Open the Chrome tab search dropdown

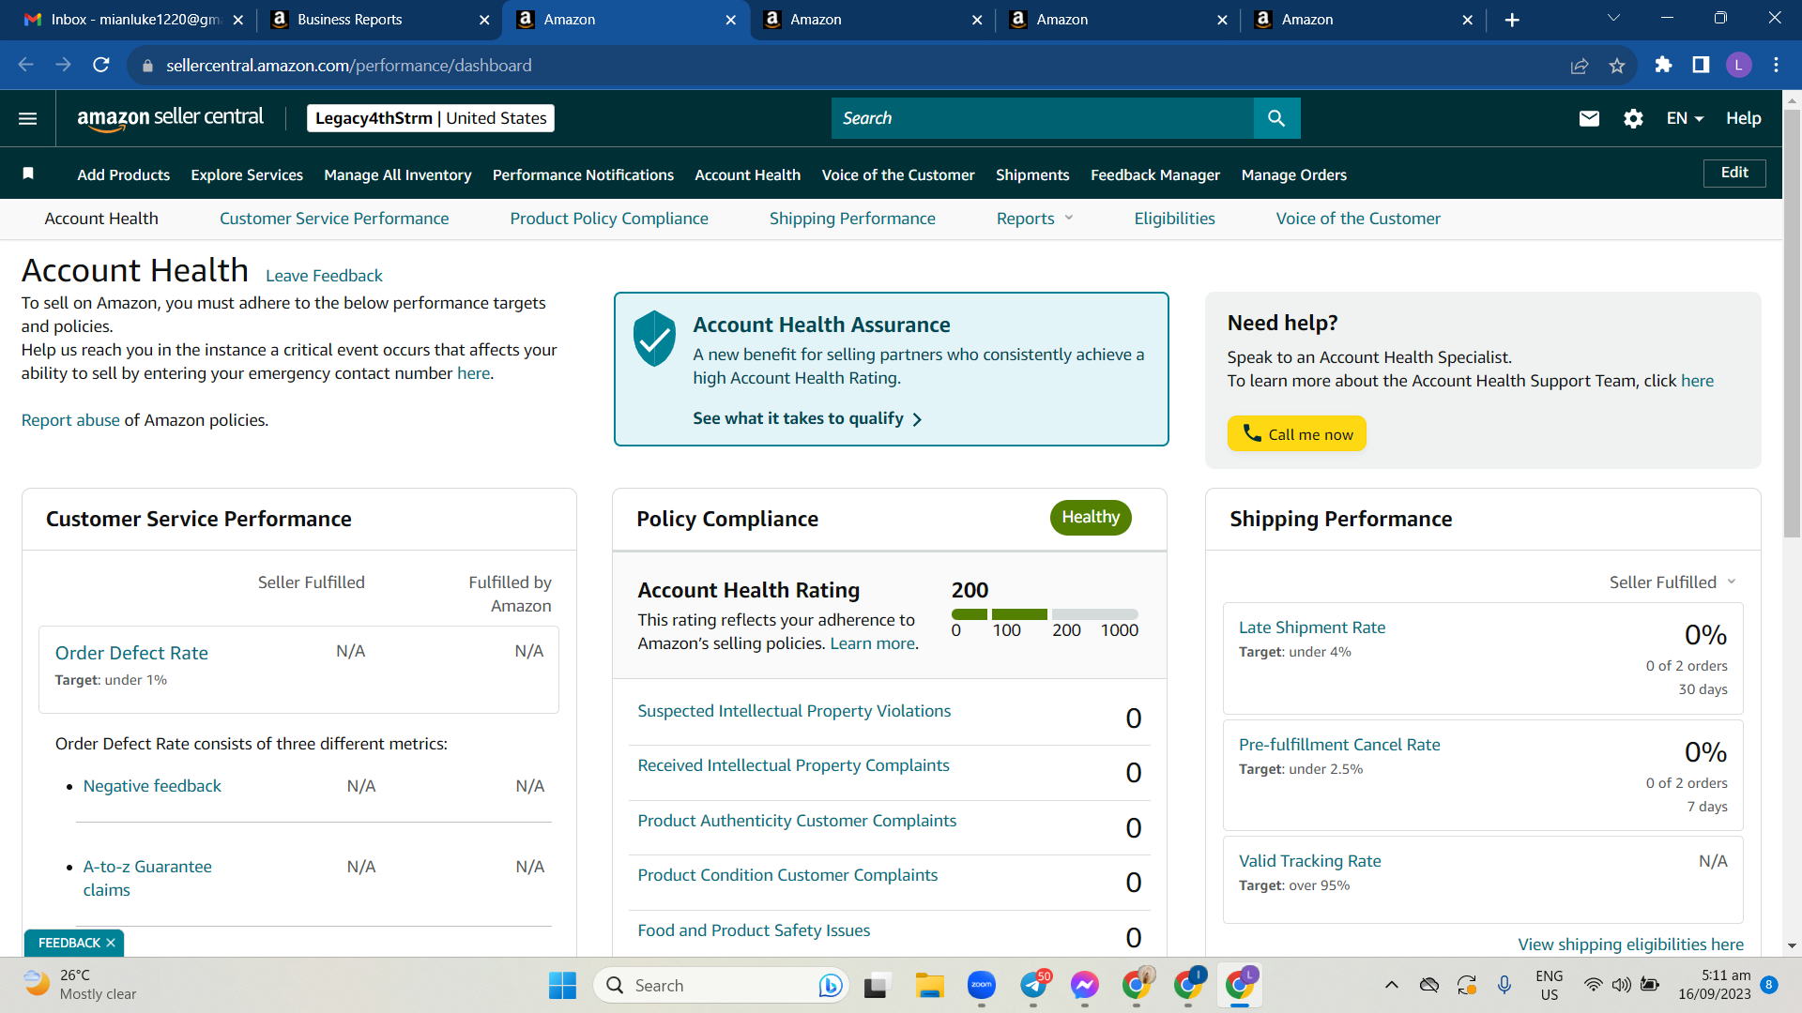[x=1613, y=19]
